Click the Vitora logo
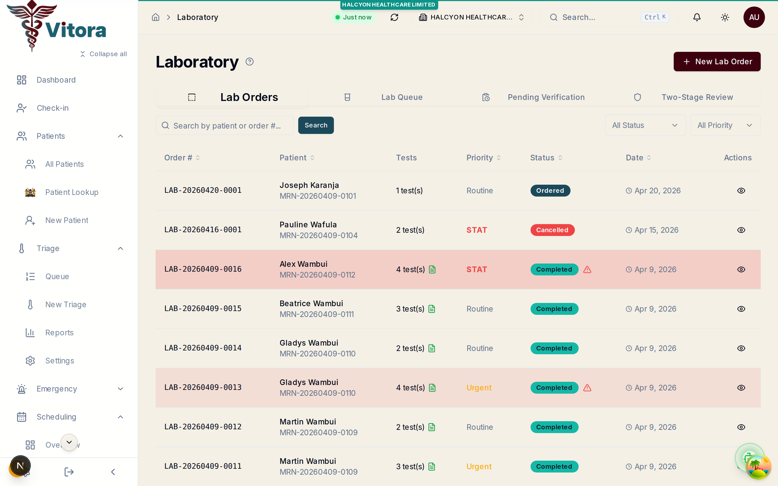Viewport: 778px width, 486px height. point(56,26)
